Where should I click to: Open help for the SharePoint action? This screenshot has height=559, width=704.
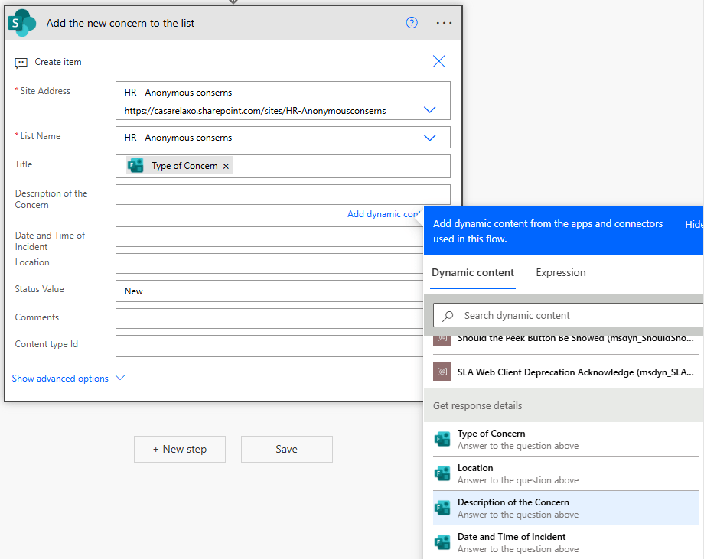coord(412,23)
